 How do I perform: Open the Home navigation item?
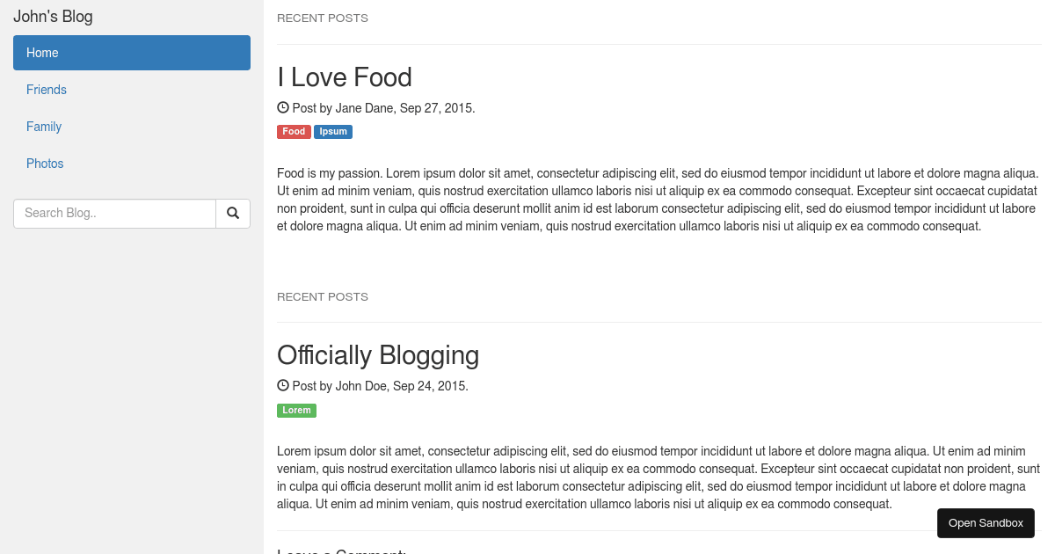point(42,53)
